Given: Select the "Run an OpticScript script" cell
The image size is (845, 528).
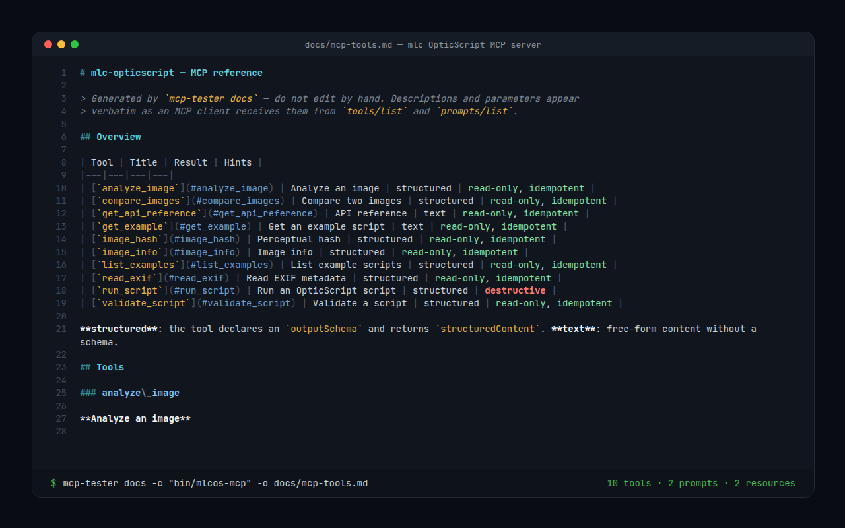Looking at the screenshot, I should coord(327,290).
